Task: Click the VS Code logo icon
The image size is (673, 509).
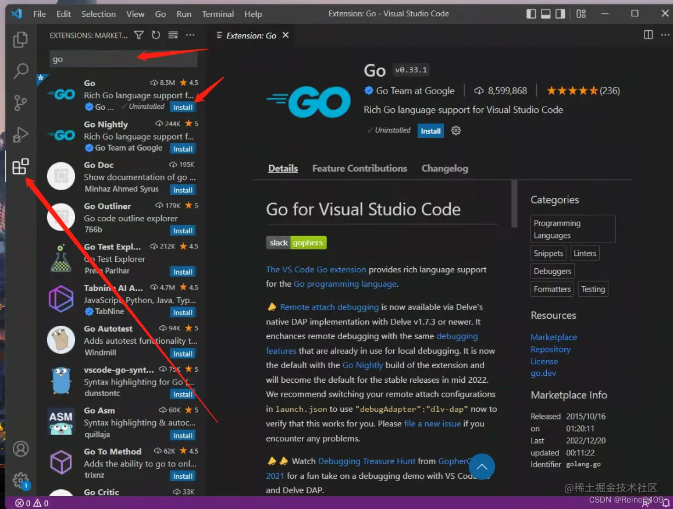Action: click(x=16, y=14)
